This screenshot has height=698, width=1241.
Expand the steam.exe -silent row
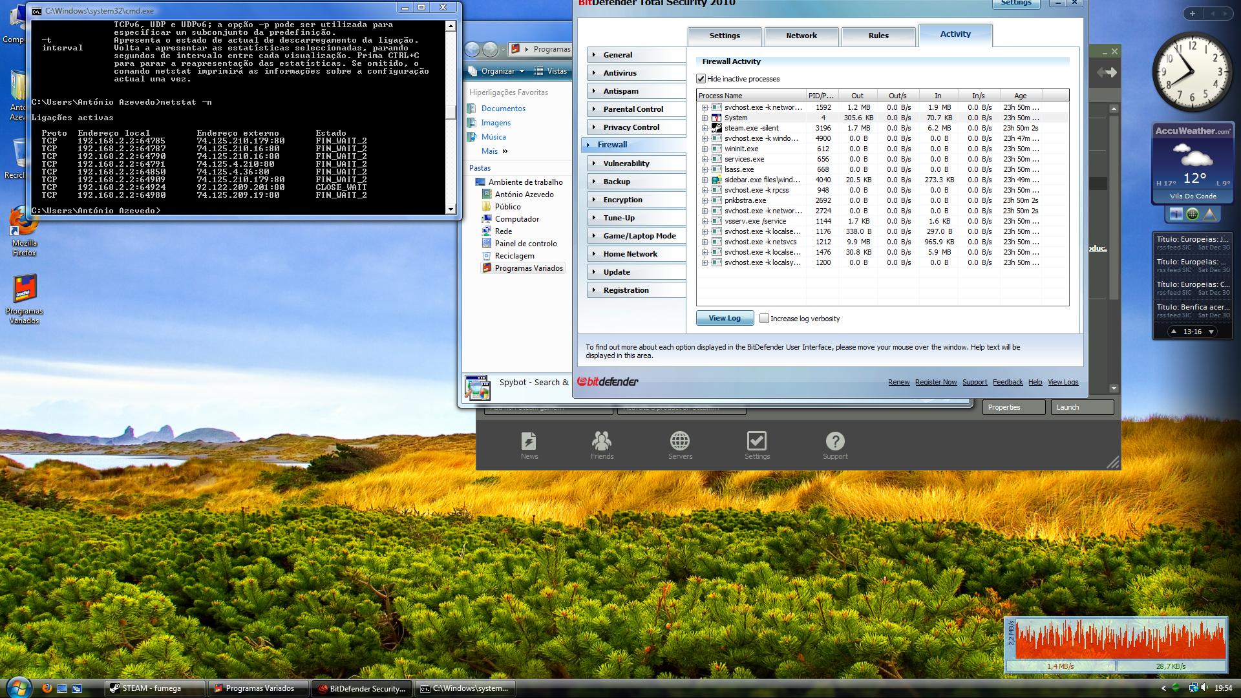pos(705,128)
